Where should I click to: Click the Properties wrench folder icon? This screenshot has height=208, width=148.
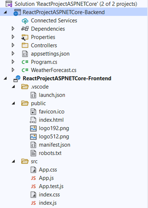(x=25, y=37)
